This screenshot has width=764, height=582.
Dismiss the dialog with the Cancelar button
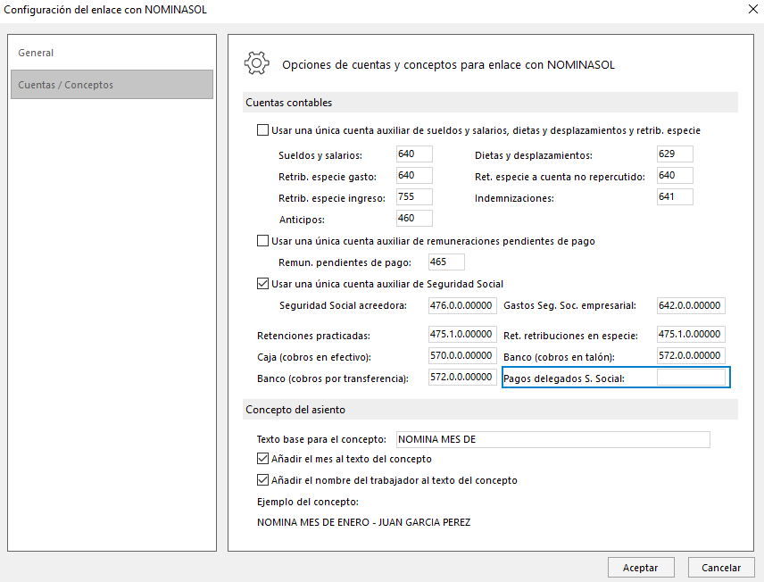[x=721, y=568]
